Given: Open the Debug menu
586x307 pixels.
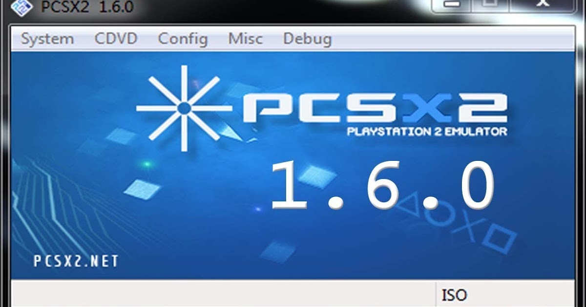Looking at the screenshot, I should tap(308, 39).
